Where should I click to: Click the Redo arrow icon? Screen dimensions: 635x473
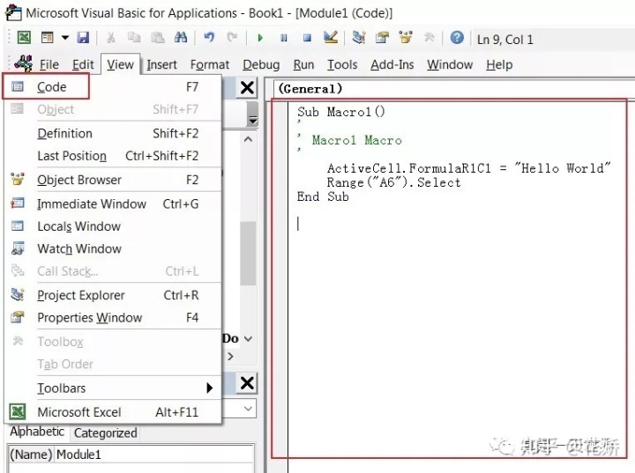point(232,38)
